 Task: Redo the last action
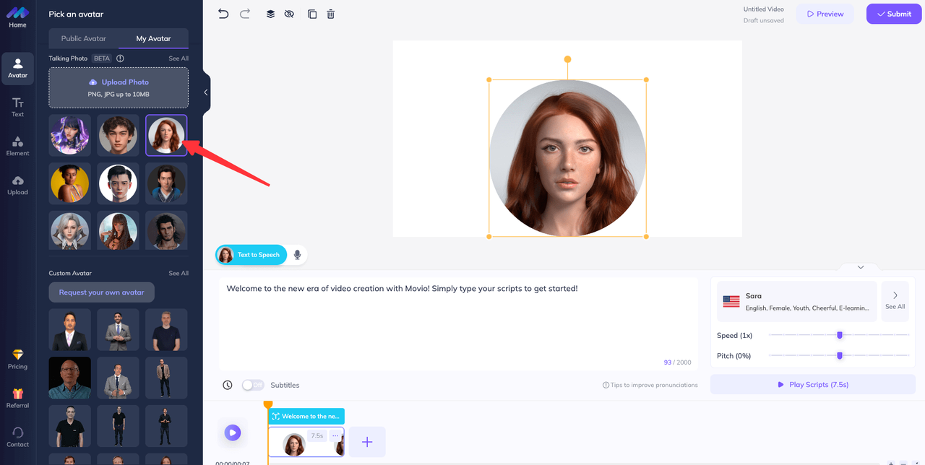click(x=245, y=14)
